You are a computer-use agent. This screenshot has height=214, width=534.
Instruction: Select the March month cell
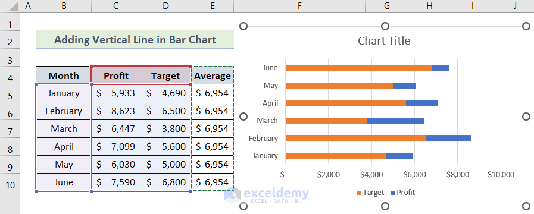(64, 128)
